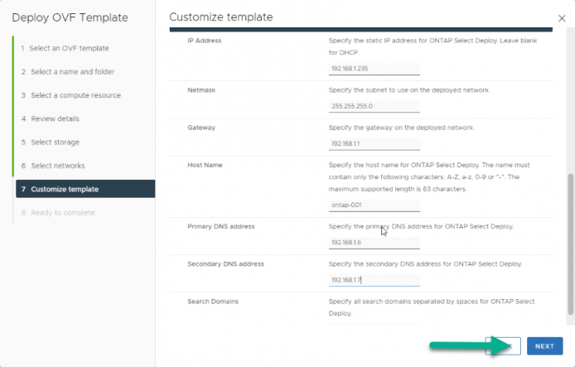The height and width of the screenshot is (367, 575).
Task: Go back to step 6 Select networks
Action: pos(53,166)
